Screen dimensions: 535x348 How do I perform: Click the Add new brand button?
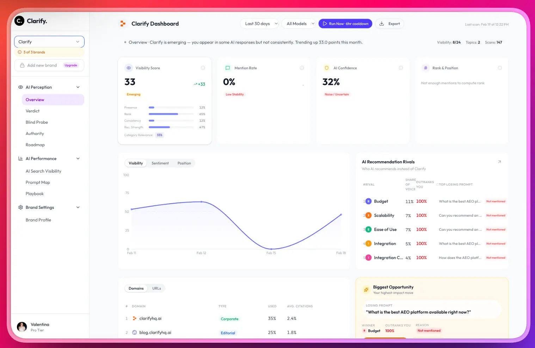point(49,65)
